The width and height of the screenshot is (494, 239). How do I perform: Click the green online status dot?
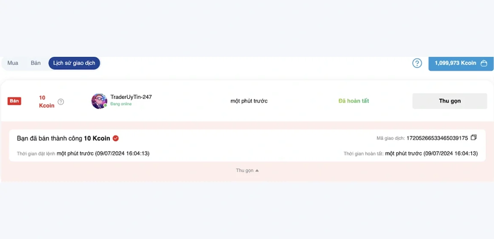pos(106,105)
